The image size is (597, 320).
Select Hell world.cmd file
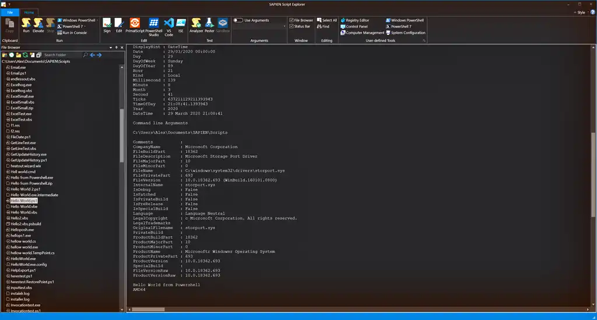tap(23, 172)
